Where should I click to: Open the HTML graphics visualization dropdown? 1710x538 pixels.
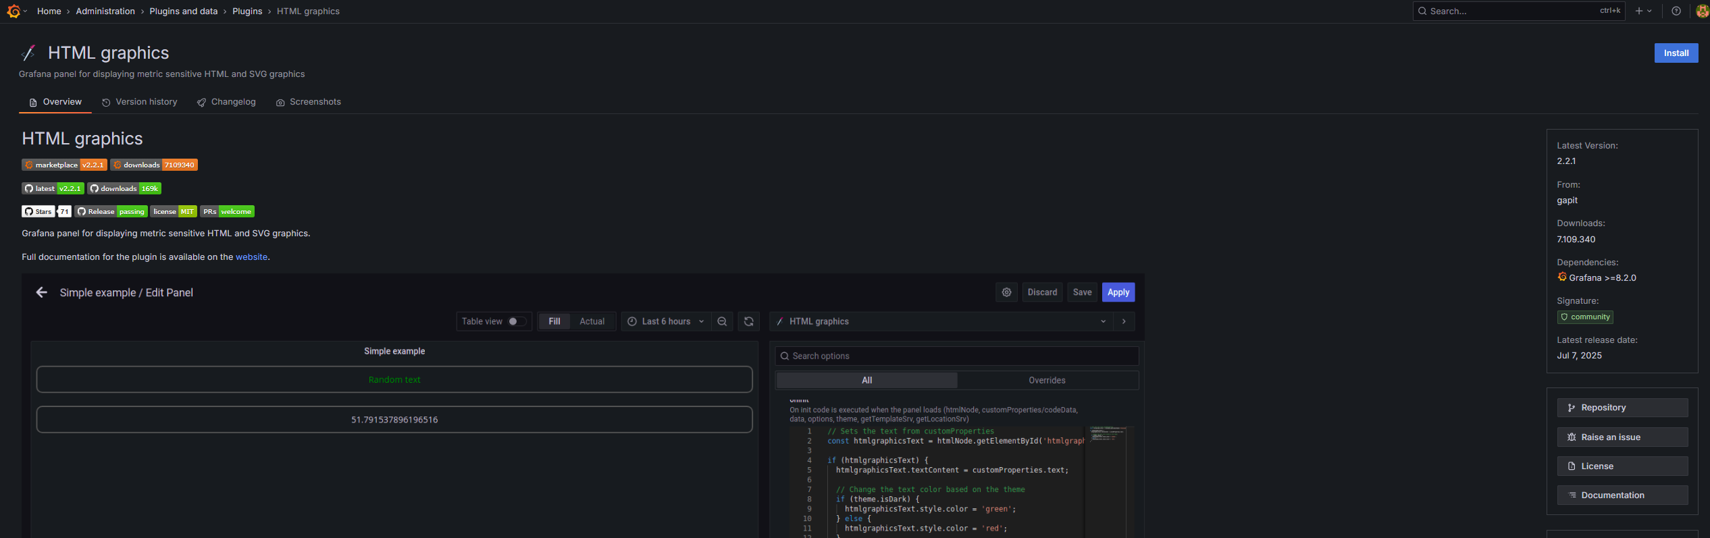coord(941,321)
